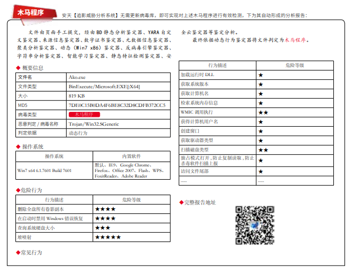
Task: Click the built-in software list cell
Action: tap(132, 170)
